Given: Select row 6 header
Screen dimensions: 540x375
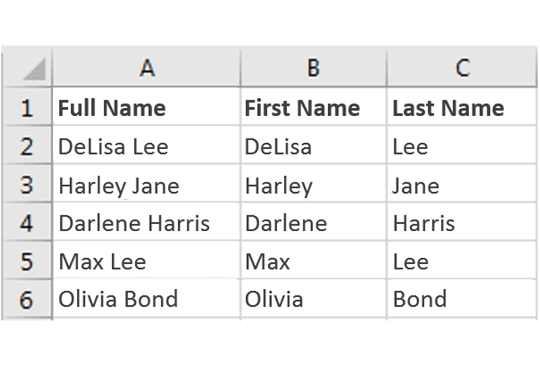Looking at the screenshot, I should (x=27, y=300).
